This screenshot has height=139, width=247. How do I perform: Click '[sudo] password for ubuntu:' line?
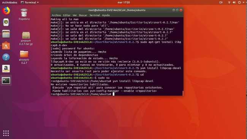73,49
